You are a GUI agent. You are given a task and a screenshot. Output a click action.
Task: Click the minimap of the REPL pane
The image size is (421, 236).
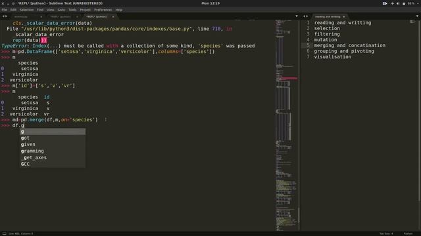click(286, 125)
